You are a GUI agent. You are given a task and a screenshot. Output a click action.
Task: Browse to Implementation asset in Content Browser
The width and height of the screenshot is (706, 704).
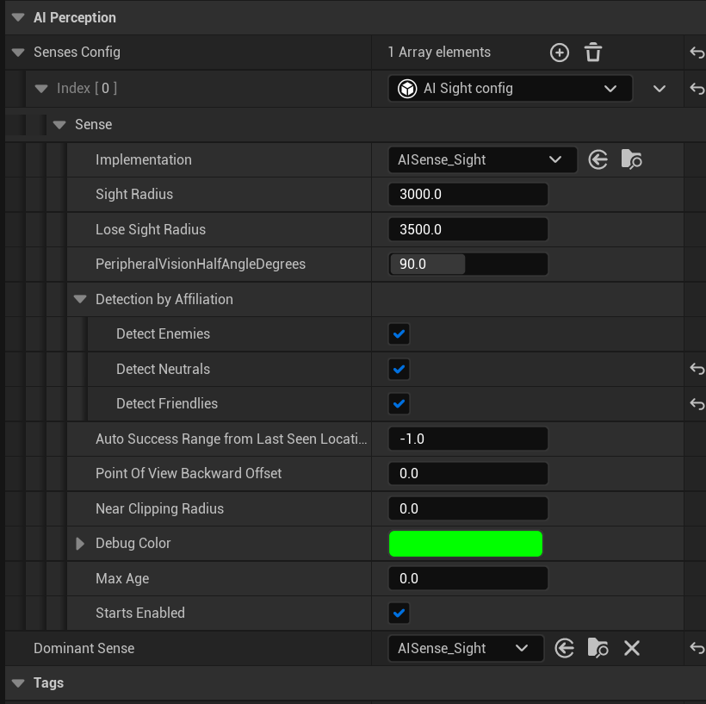pyautogui.click(x=631, y=159)
